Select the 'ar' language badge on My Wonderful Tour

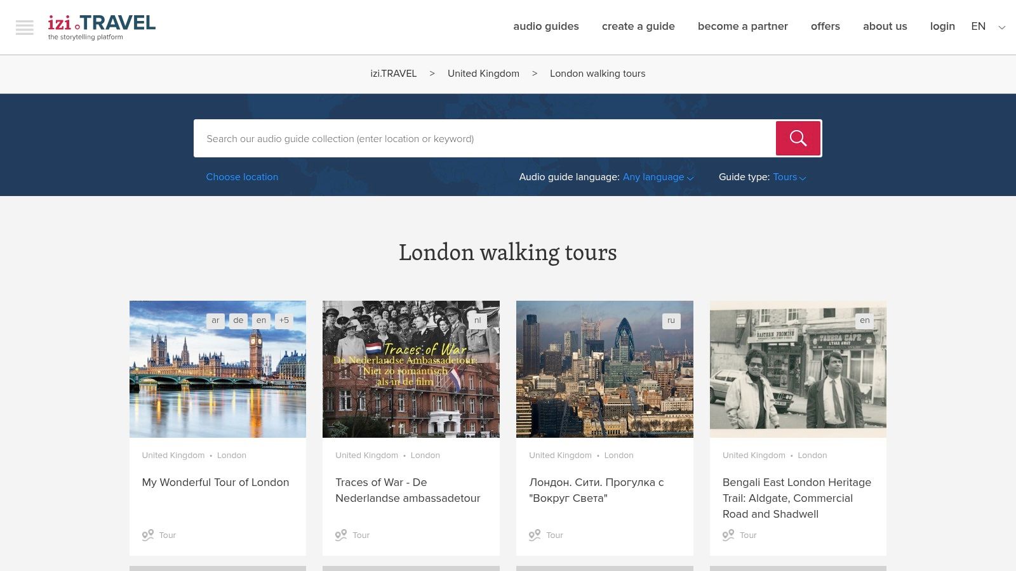point(215,320)
